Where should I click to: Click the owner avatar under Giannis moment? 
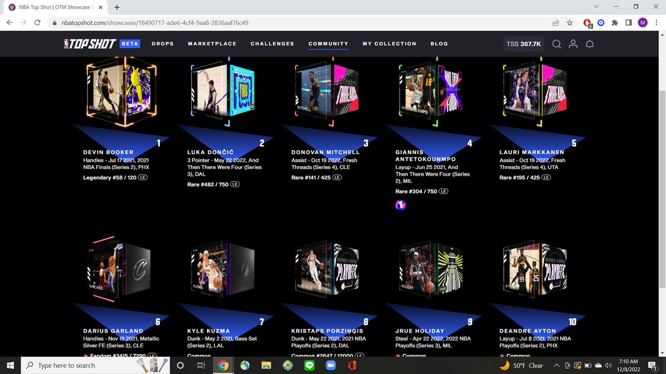400,205
